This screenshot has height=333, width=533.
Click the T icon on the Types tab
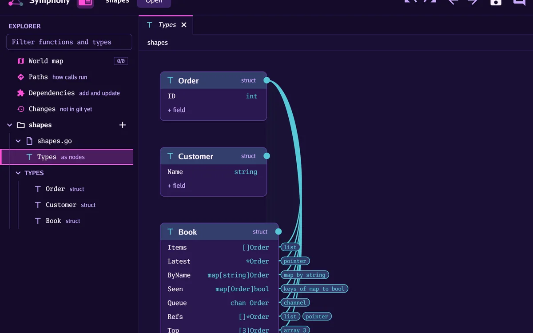pos(150,25)
